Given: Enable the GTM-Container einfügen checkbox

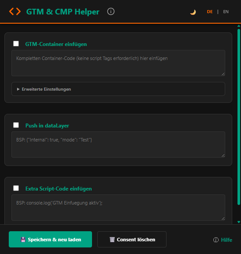Looking at the screenshot, I should 16,44.
